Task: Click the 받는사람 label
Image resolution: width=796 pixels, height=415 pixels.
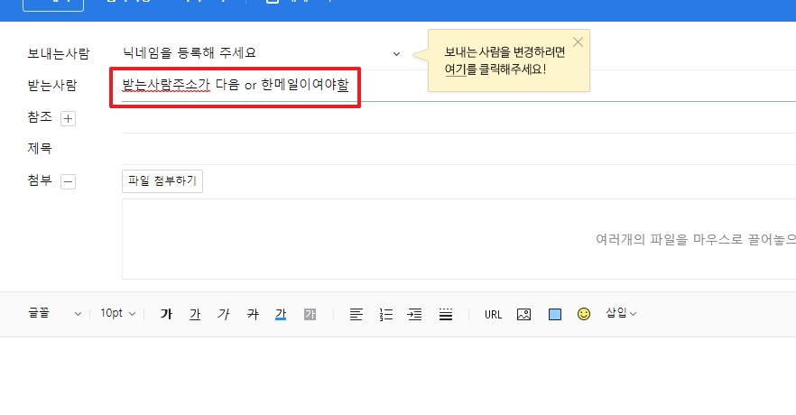Action: tap(52, 85)
